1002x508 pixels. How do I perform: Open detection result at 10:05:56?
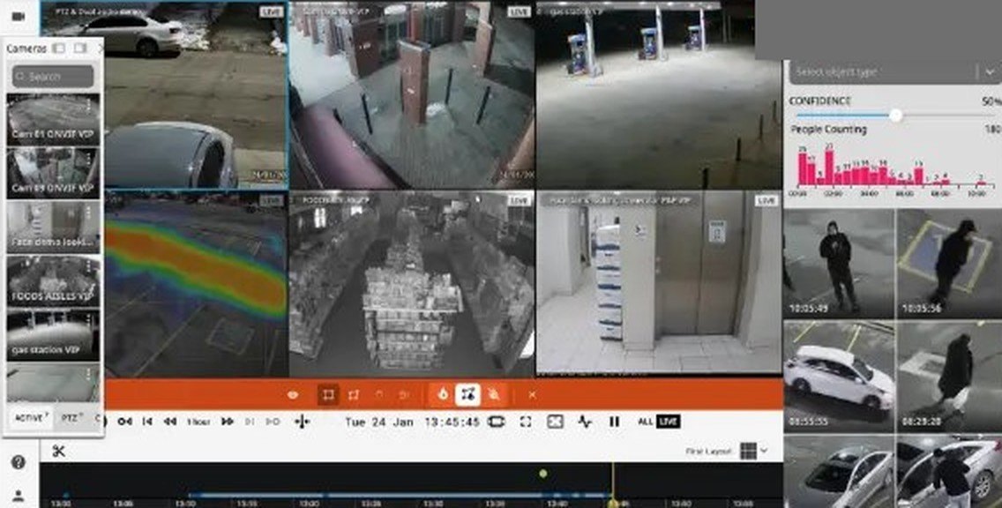coord(950,265)
